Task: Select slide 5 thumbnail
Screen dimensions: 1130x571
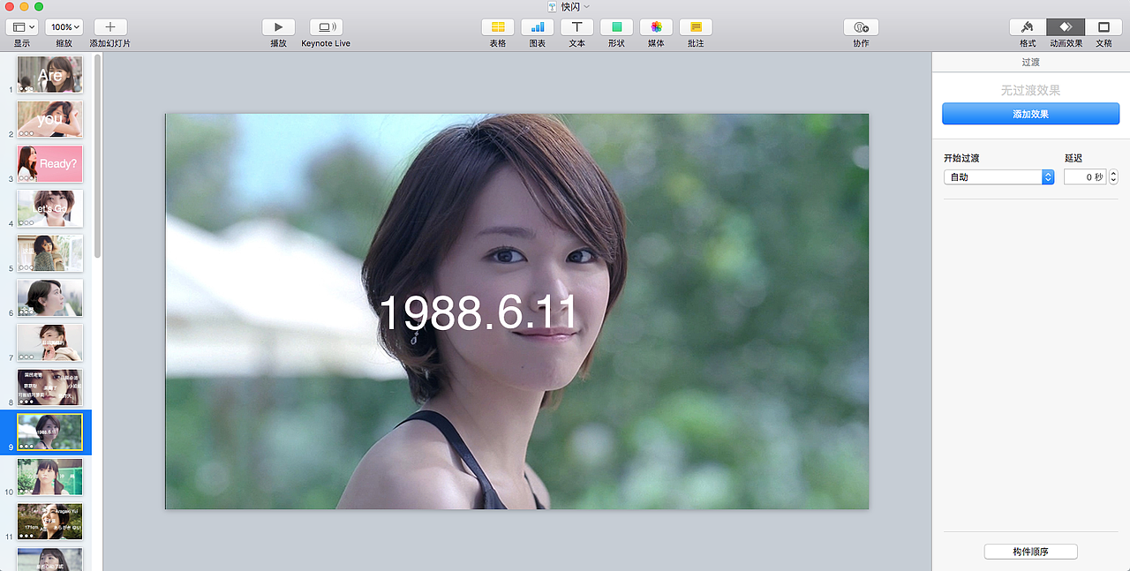Action: (x=50, y=253)
